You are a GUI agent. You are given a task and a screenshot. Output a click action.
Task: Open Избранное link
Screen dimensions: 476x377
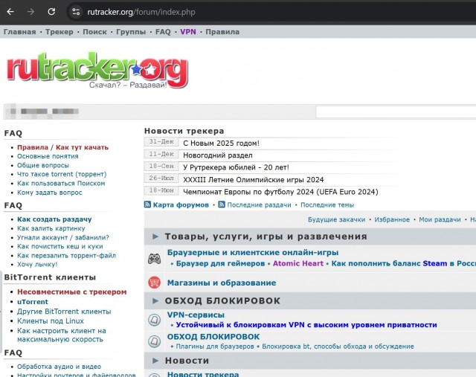[x=392, y=219]
